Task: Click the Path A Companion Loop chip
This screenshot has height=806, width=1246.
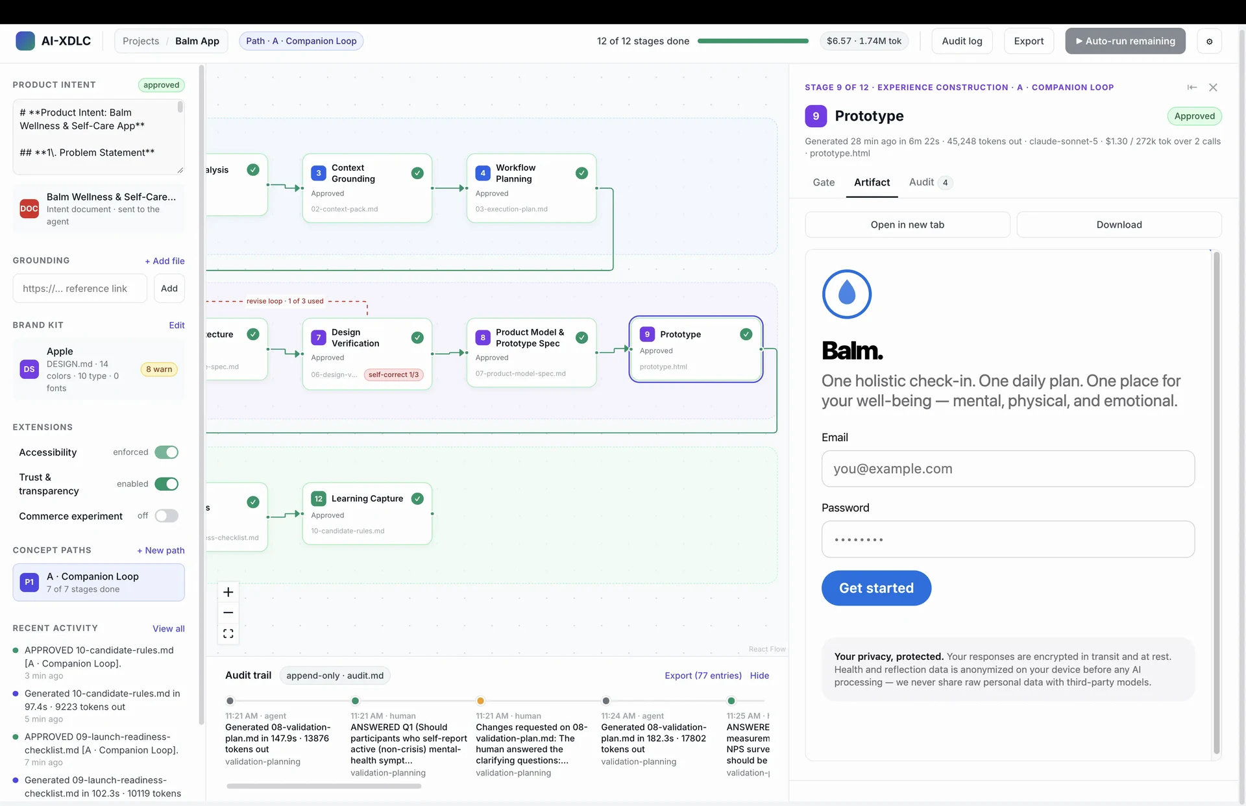Action: (301, 41)
